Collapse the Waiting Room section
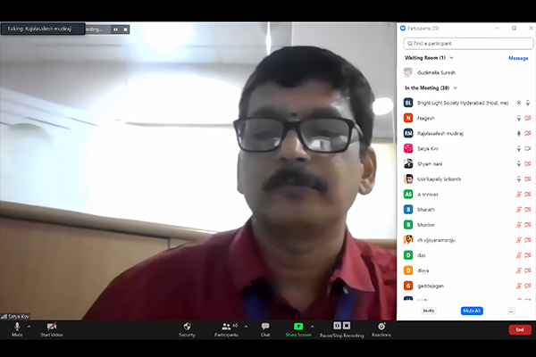This screenshot has width=536, height=357. point(453,58)
